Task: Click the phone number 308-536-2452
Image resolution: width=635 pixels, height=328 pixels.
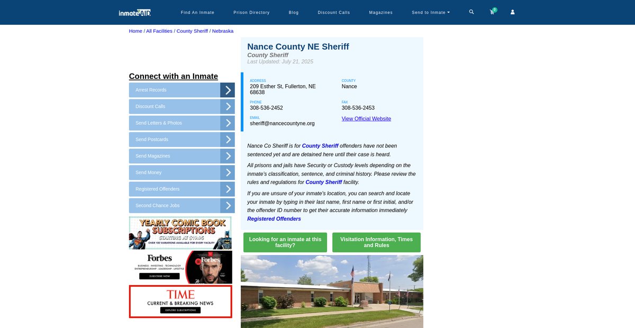Action: 266,108
